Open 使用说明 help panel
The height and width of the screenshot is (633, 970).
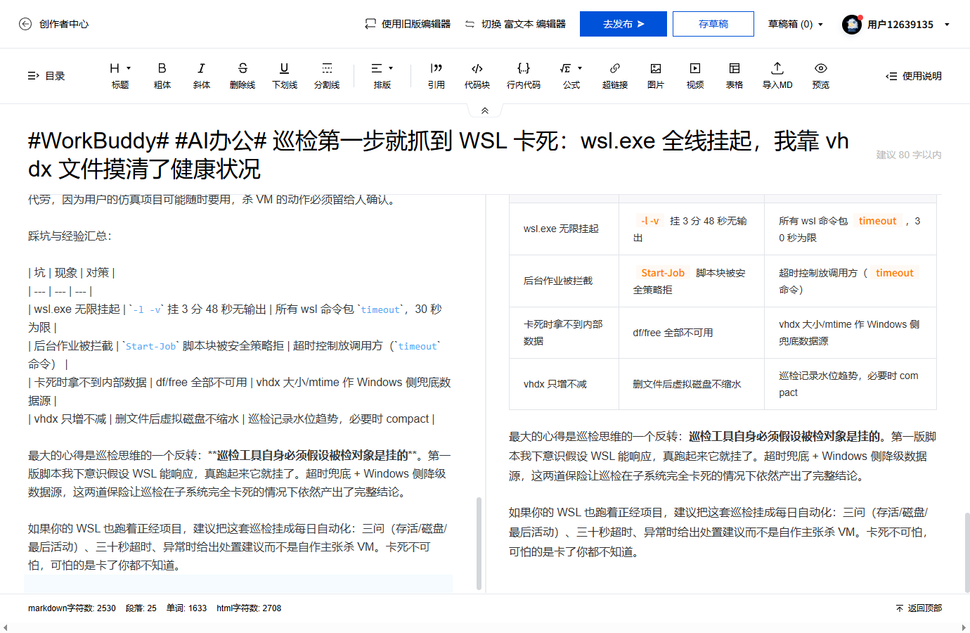coord(914,76)
